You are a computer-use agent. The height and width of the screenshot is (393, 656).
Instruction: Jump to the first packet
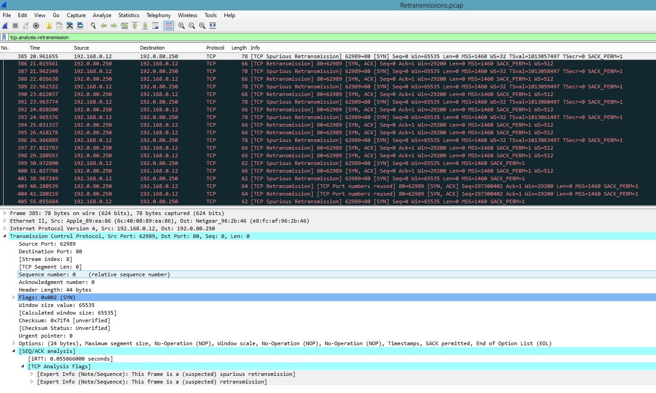click(x=135, y=26)
